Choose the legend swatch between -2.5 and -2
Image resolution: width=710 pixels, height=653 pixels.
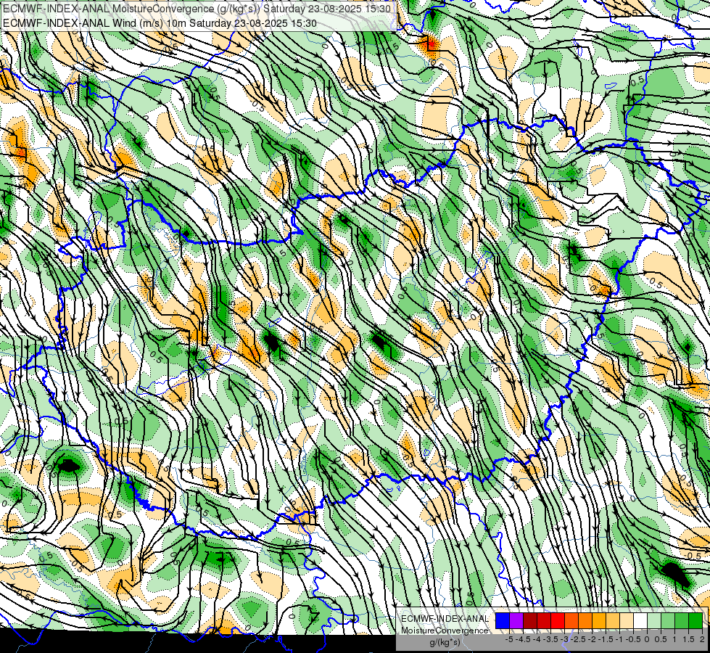pos(585,620)
